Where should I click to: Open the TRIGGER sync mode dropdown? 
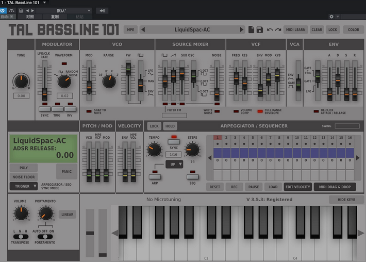(x=24, y=186)
